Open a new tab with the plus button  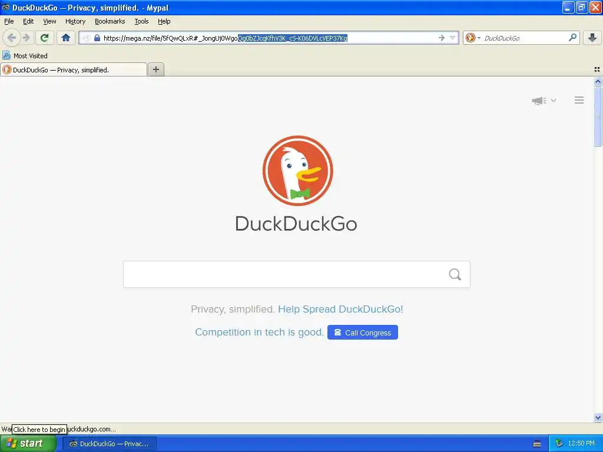pyautogui.click(x=155, y=69)
